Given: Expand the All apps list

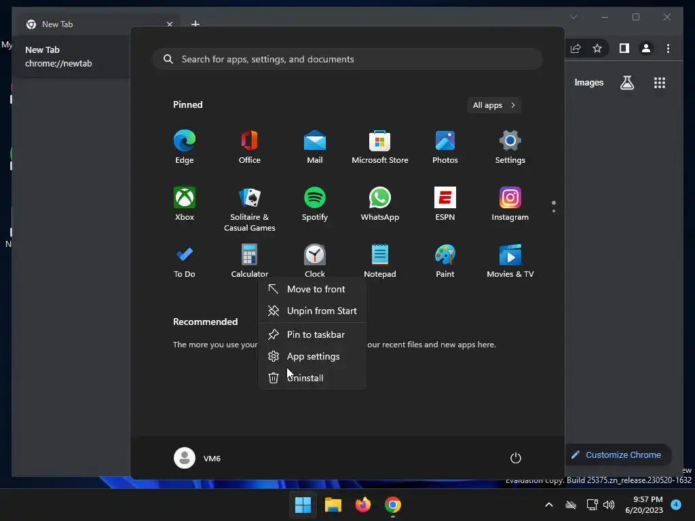Looking at the screenshot, I should tap(494, 105).
